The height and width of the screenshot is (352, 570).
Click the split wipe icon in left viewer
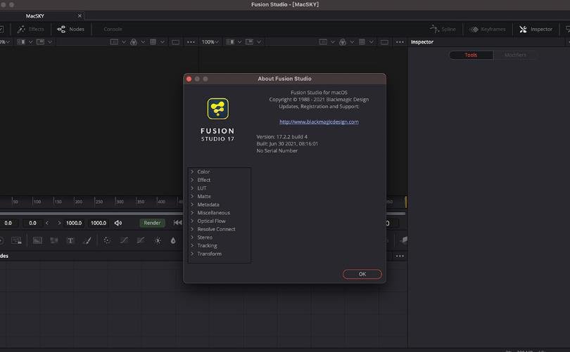tap(21, 42)
